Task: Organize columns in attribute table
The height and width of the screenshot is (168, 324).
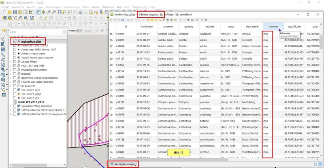Action: (188, 20)
